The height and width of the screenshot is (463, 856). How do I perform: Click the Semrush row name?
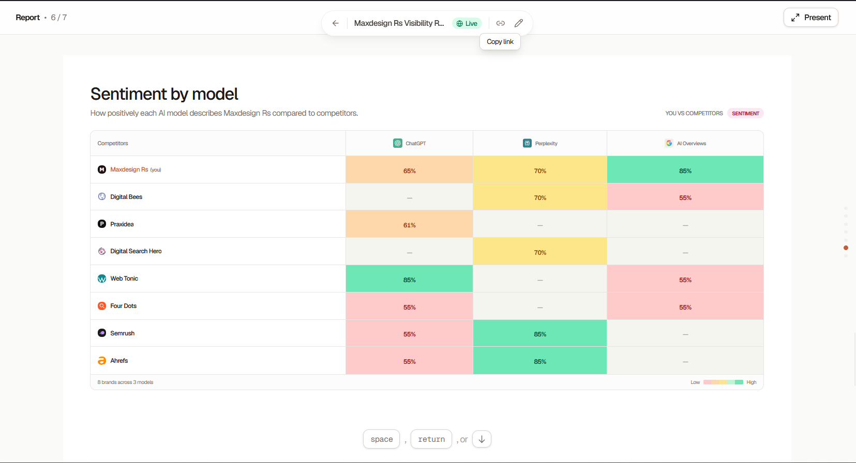click(x=123, y=333)
